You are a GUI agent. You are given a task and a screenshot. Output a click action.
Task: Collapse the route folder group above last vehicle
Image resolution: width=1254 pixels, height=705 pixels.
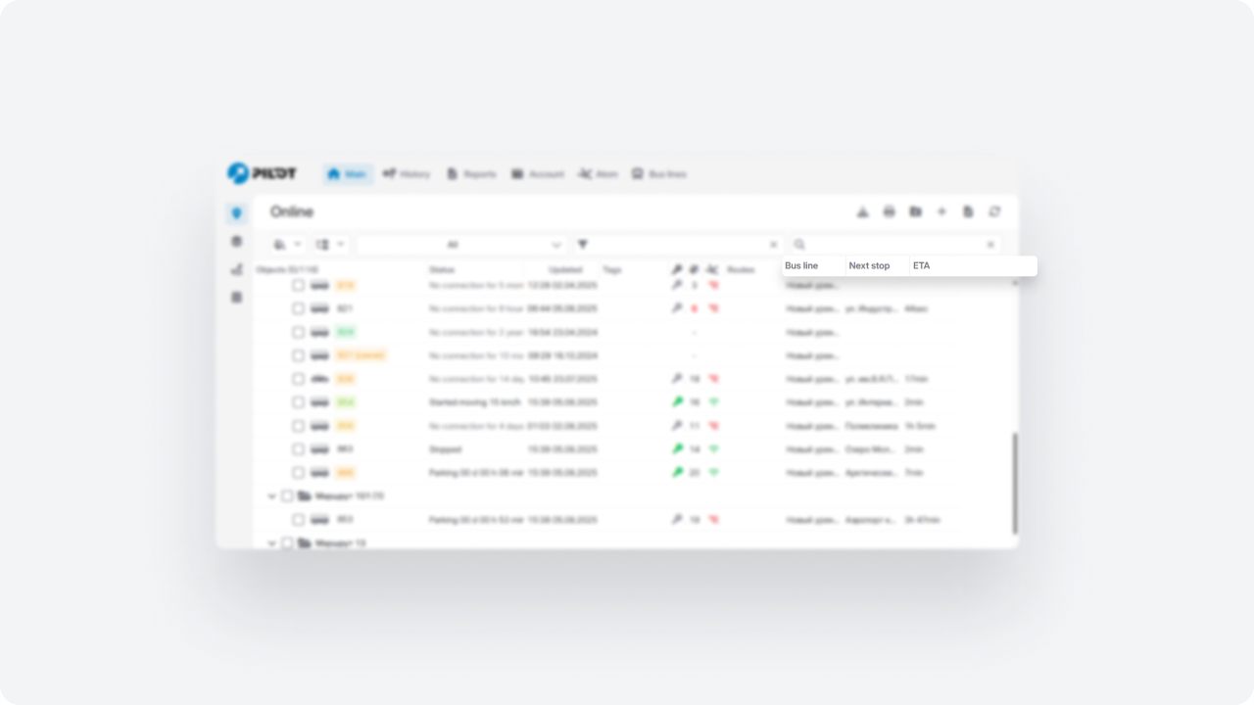pos(272,496)
